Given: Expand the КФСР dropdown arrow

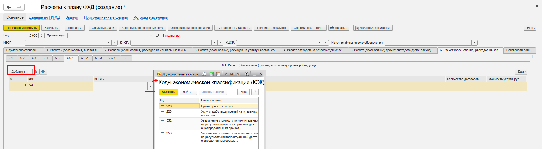Looking at the screenshot, I should (214, 43).
